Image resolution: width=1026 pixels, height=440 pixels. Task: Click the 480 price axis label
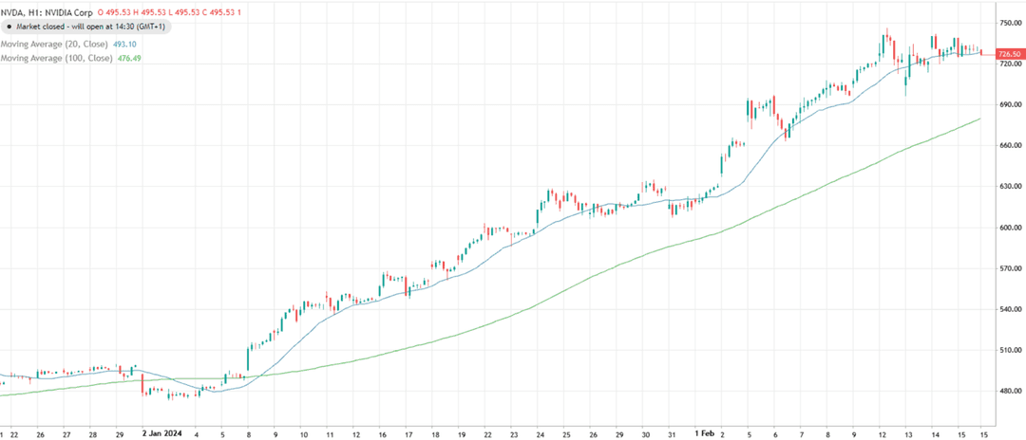[1007, 392]
